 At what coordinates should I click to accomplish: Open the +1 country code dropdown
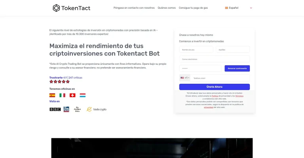pyautogui.click(x=185, y=78)
